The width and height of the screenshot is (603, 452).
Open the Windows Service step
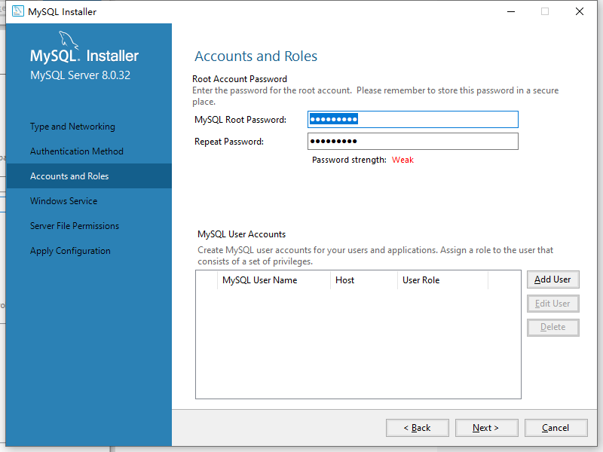coord(64,201)
